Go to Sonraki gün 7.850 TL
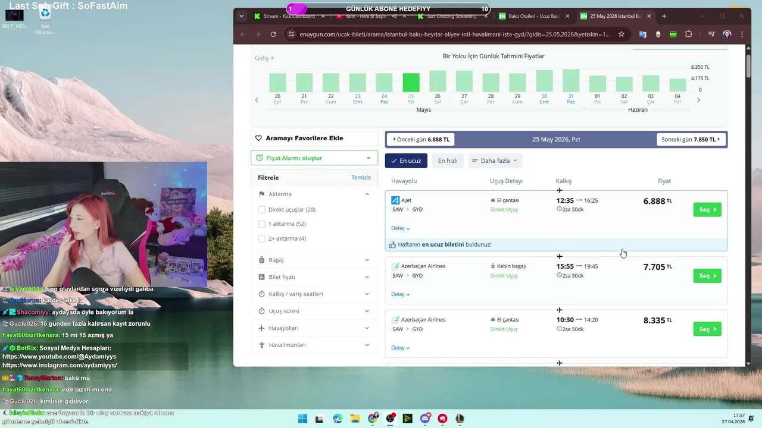 click(691, 139)
